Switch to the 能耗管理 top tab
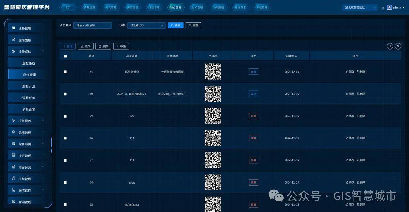 (111, 8)
